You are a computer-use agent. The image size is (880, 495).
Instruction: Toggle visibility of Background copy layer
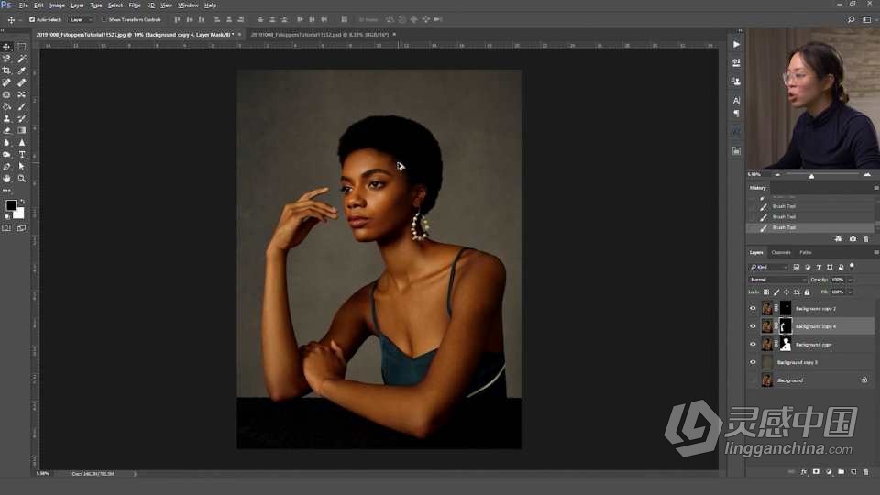coord(753,344)
